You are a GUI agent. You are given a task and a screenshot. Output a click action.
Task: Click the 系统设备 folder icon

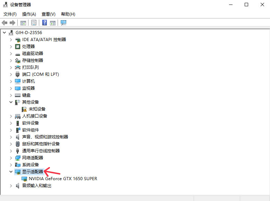point(18,165)
